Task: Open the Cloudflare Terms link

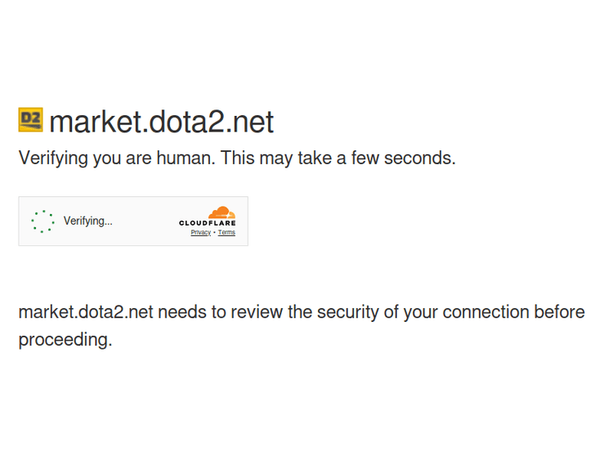Action: pos(226,233)
